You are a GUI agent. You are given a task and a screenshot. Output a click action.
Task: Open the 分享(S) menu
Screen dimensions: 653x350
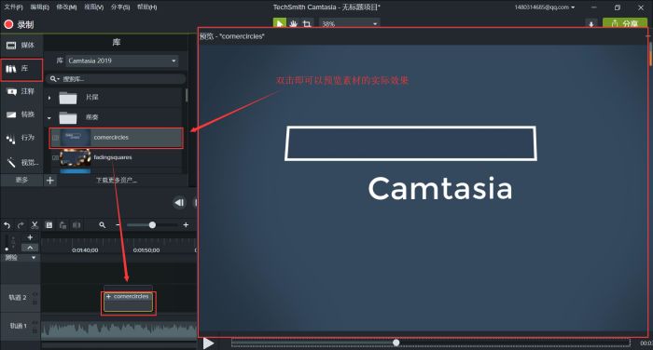pos(120,7)
